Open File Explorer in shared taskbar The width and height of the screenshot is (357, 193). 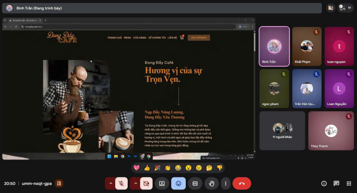point(116,156)
